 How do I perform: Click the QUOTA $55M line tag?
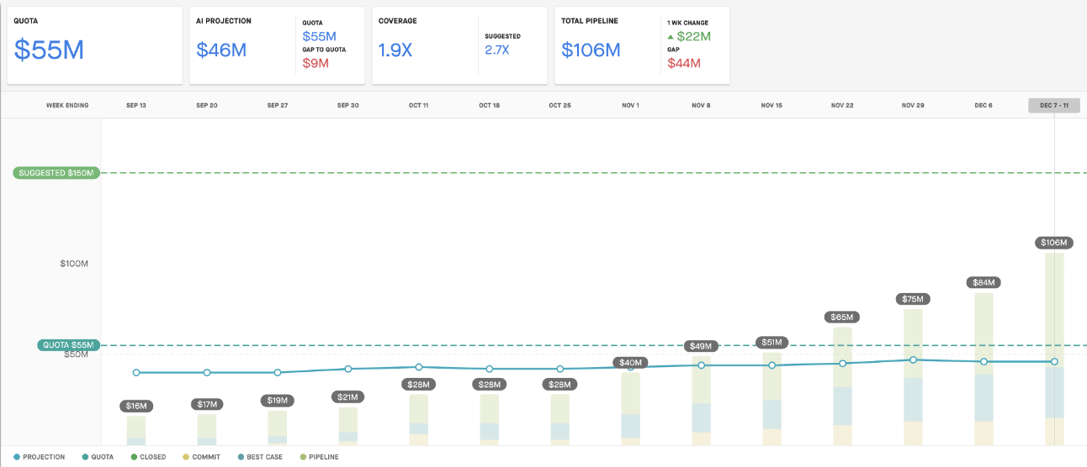(x=69, y=345)
